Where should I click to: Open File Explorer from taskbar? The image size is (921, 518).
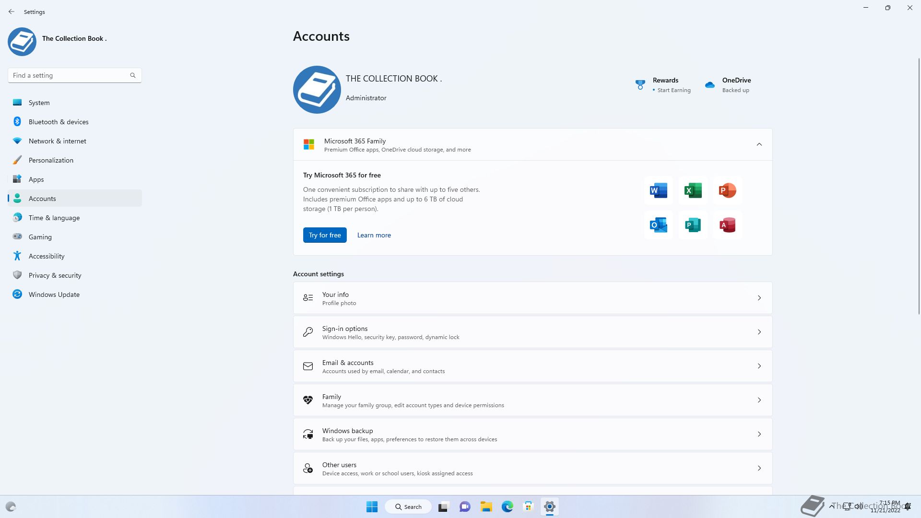tap(486, 506)
